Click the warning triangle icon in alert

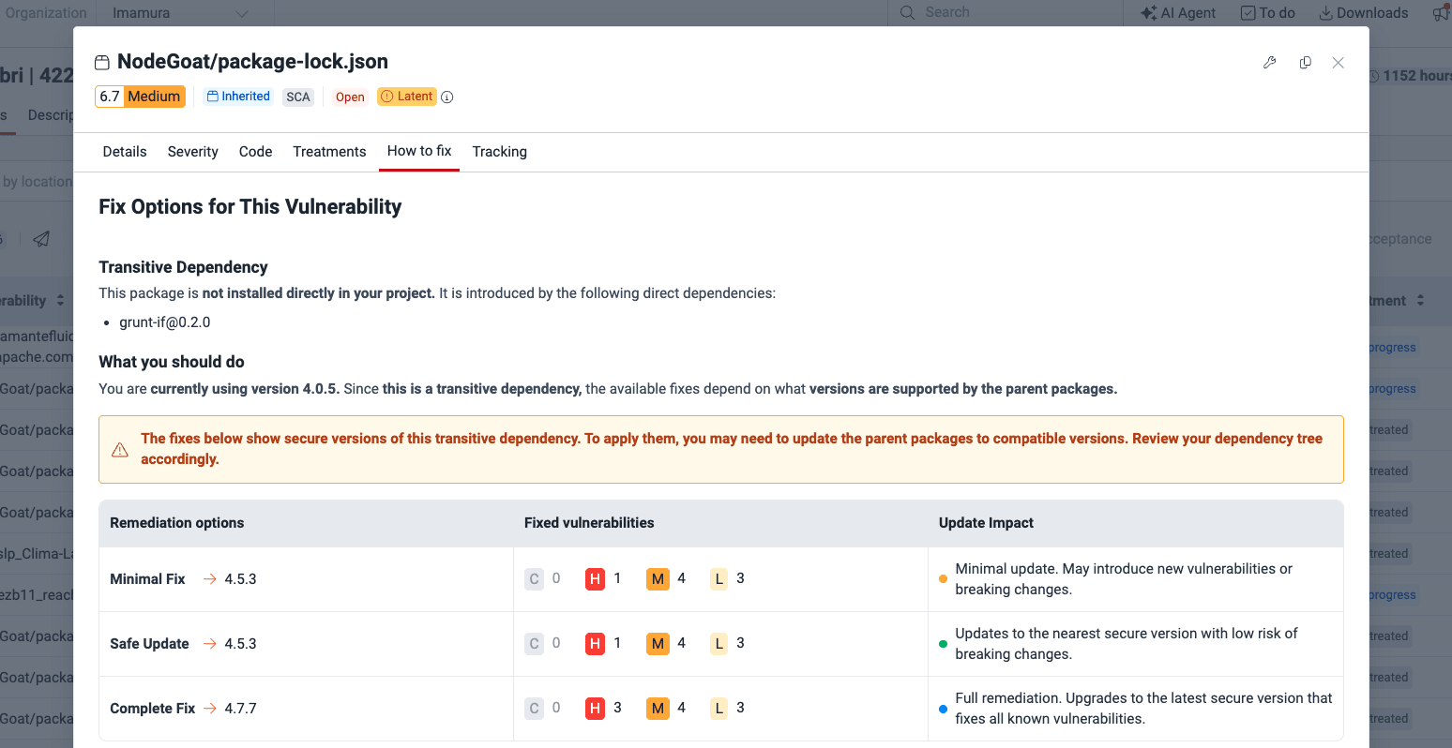[x=120, y=450]
